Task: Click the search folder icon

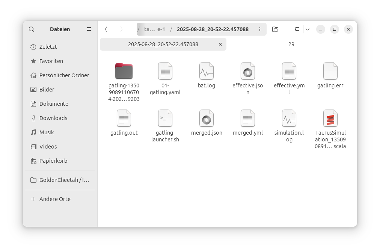Action: pos(275,29)
